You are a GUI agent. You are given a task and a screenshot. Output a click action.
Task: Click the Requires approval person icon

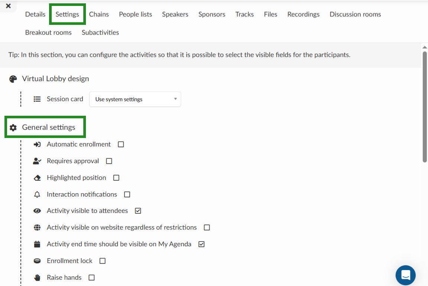tap(37, 161)
